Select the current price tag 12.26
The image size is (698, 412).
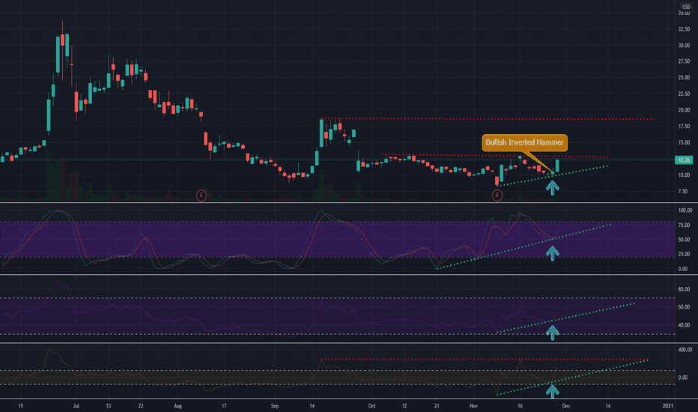(x=684, y=160)
